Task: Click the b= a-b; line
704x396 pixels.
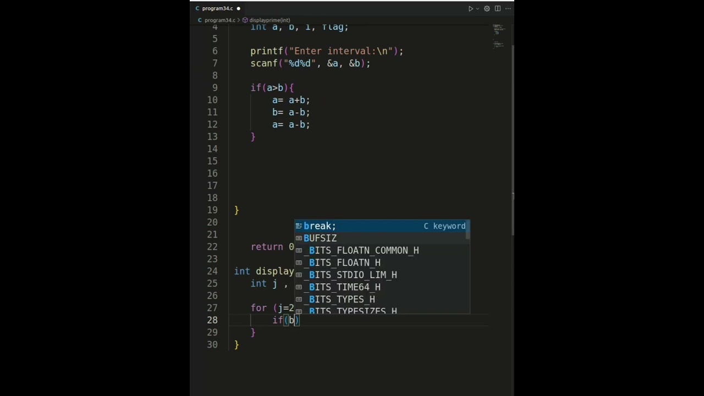Action: [x=291, y=112]
